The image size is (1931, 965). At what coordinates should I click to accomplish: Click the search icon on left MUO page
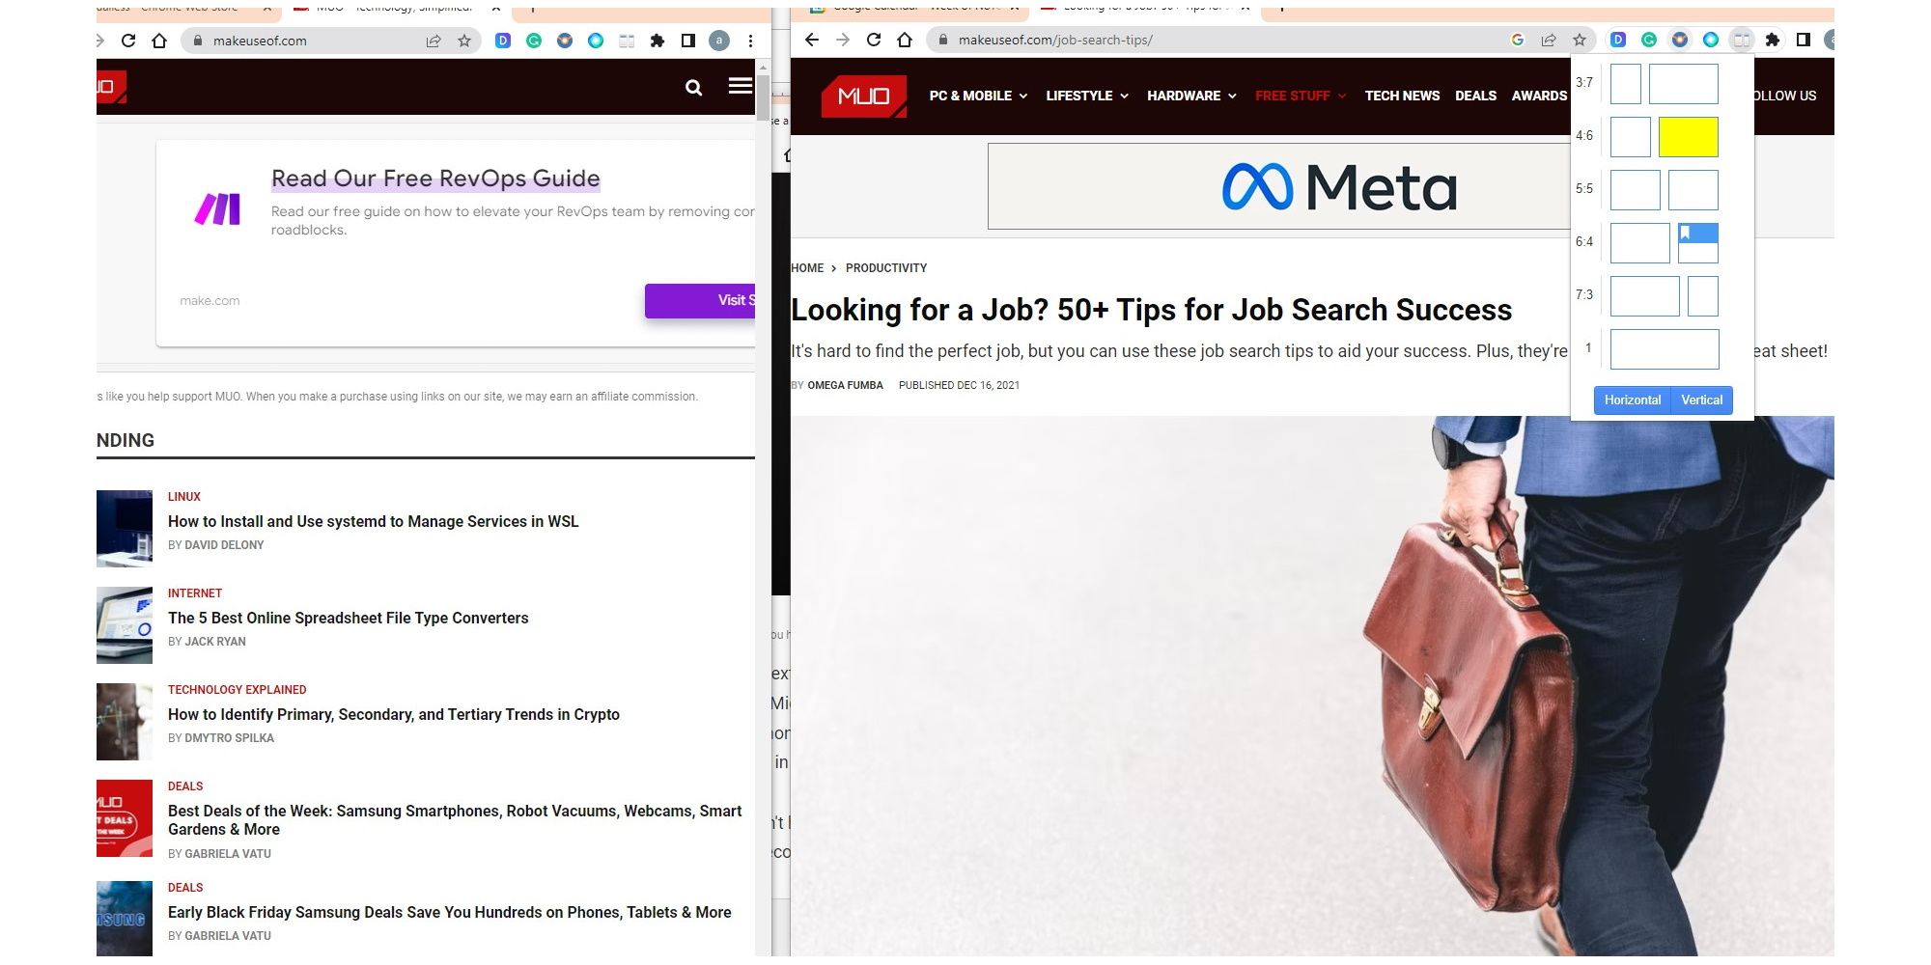click(x=693, y=88)
